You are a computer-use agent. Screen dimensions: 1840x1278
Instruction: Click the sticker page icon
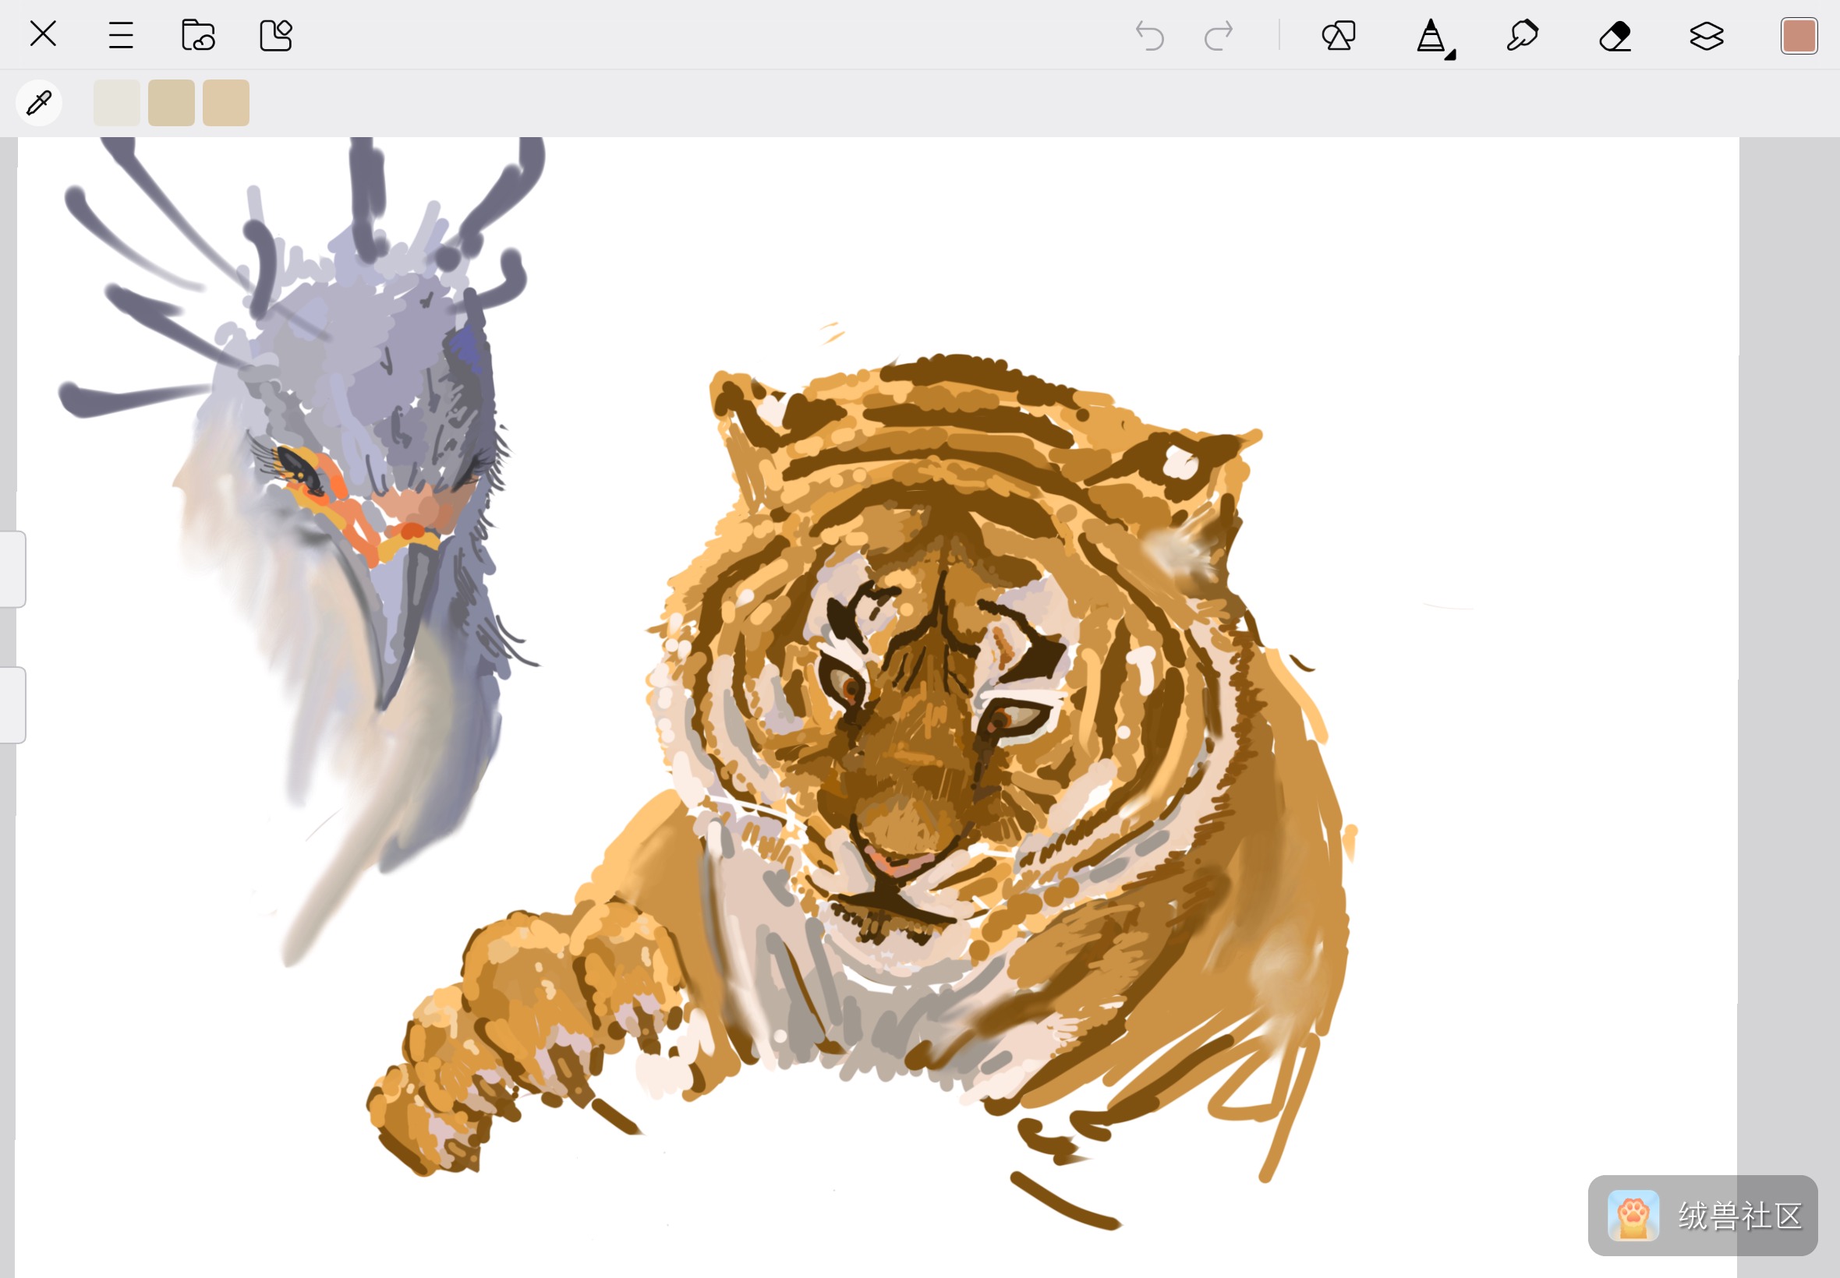pos(276,35)
